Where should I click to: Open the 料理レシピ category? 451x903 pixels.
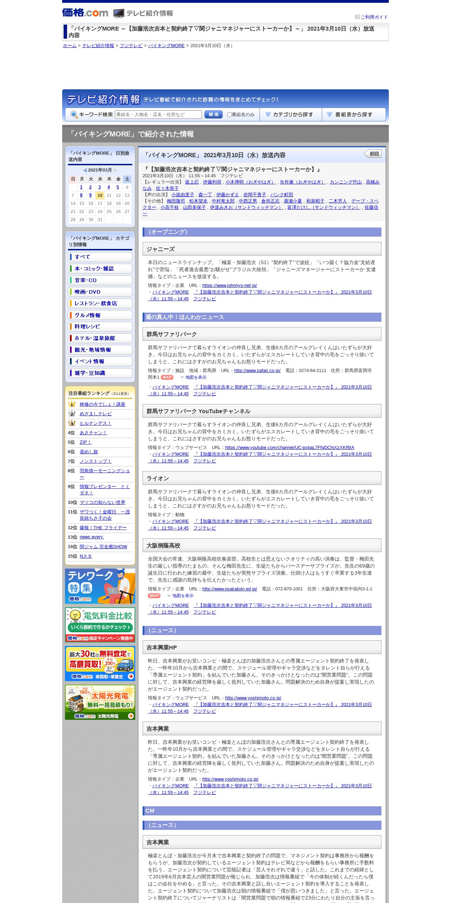click(x=100, y=327)
